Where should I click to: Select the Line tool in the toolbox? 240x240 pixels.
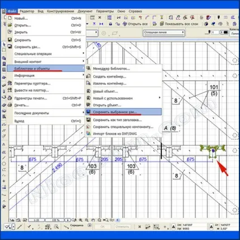click(x=4, y=158)
